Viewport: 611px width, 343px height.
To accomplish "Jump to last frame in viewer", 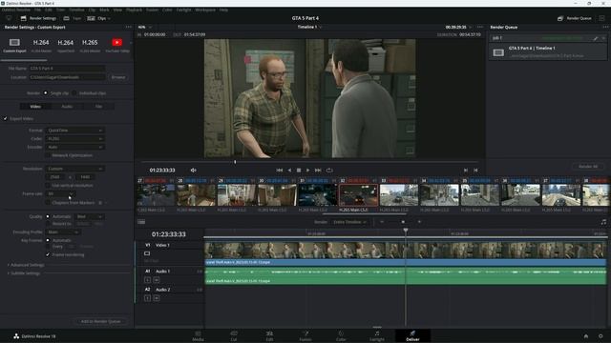I will point(318,170).
